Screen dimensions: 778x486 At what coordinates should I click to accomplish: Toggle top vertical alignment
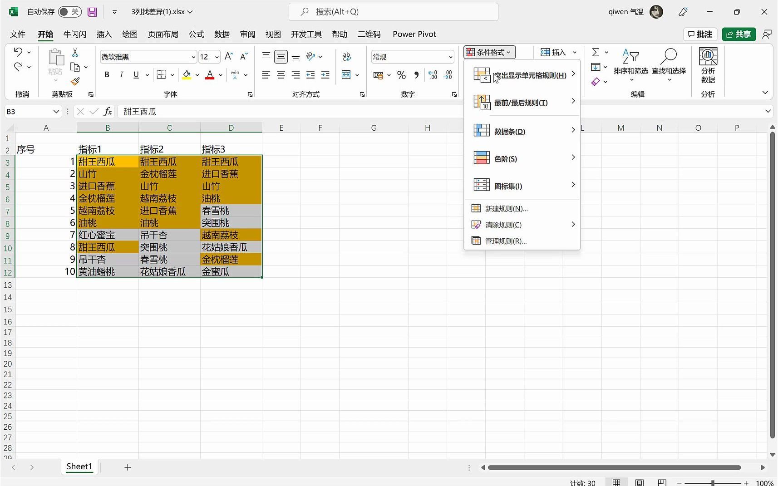tap(266, 56)
